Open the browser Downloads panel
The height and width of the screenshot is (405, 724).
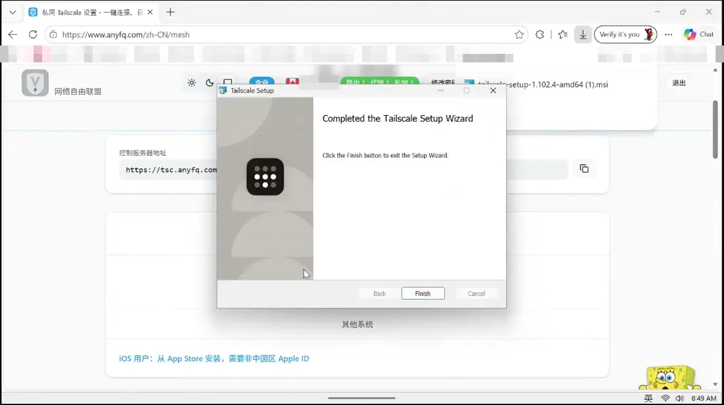click(x=582, y=35)
